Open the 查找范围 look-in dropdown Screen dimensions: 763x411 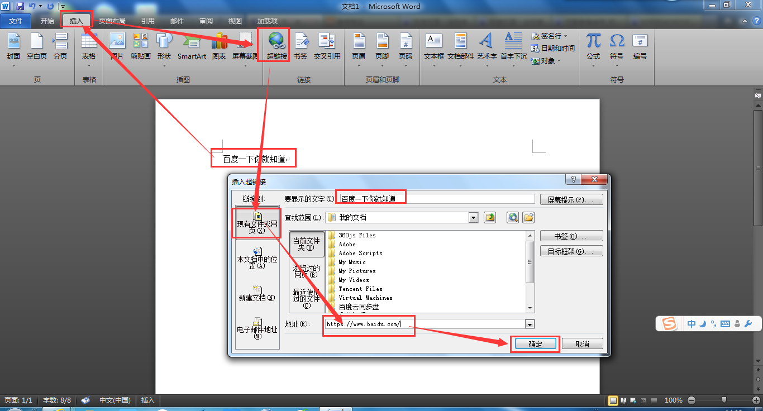(x=474, y=218)
